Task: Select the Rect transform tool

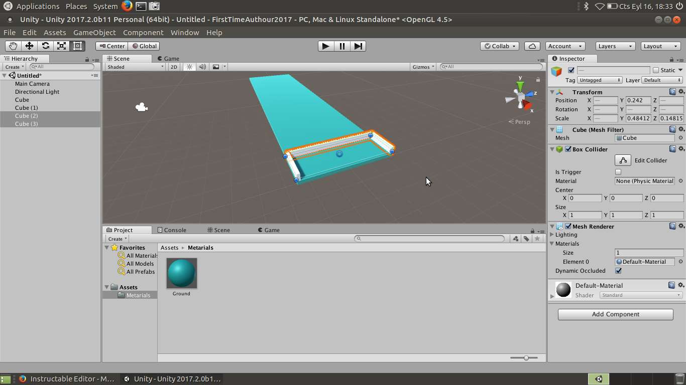Action: click(77, 46)
